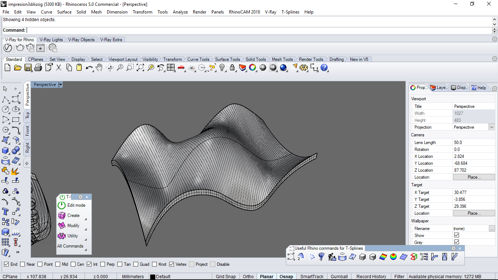Select the Box solid tool
The height and width of the screenshot is (280, 498).
[5, 150]
